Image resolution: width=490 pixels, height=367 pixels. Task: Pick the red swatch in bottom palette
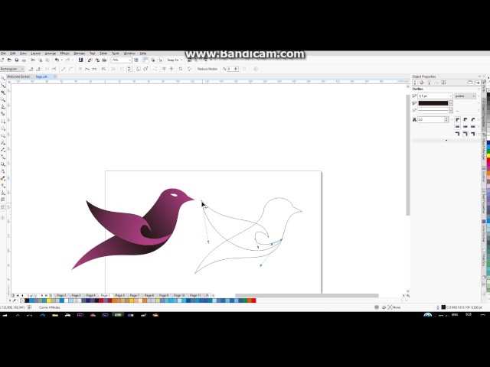coord(253,300)
